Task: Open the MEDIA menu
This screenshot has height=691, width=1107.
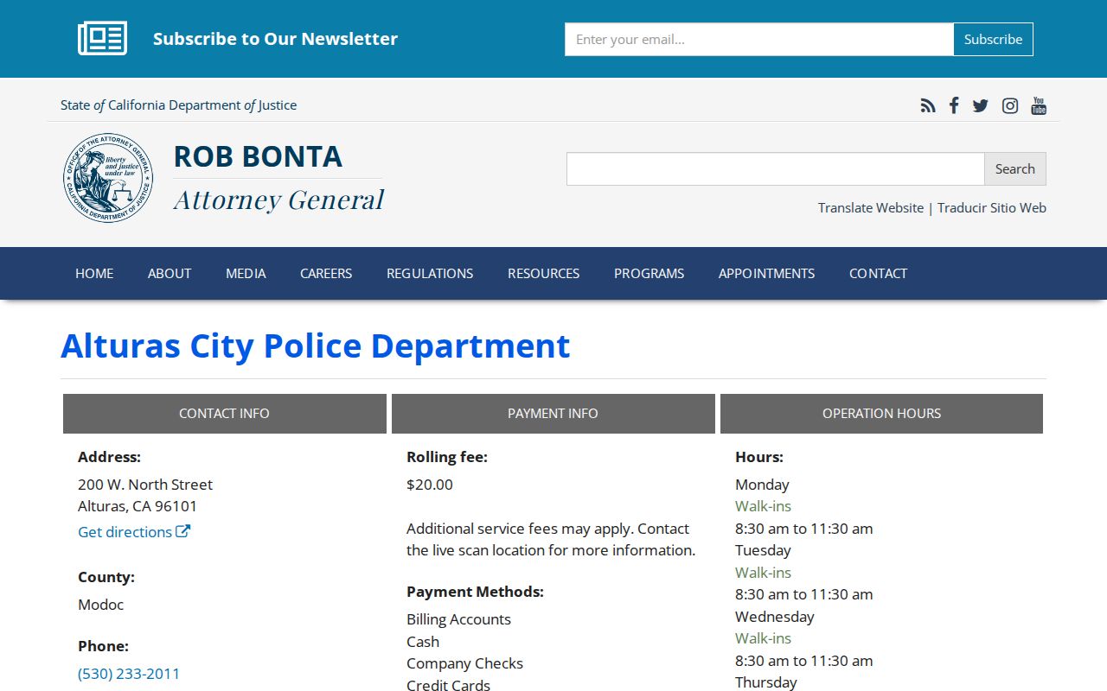Action: tap(246, 273)
